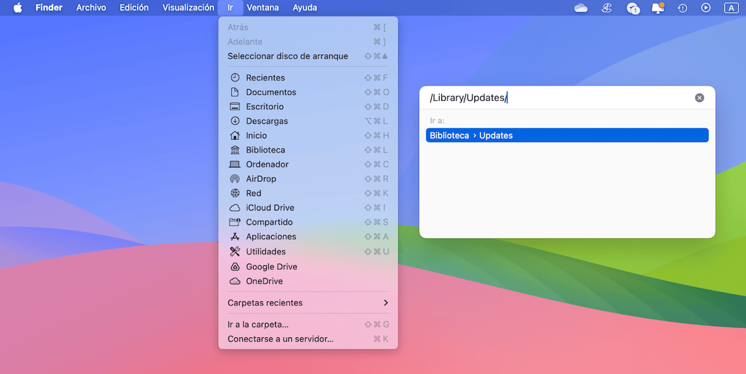
Task: Open the Finder menu
Action: click(49, 8)
